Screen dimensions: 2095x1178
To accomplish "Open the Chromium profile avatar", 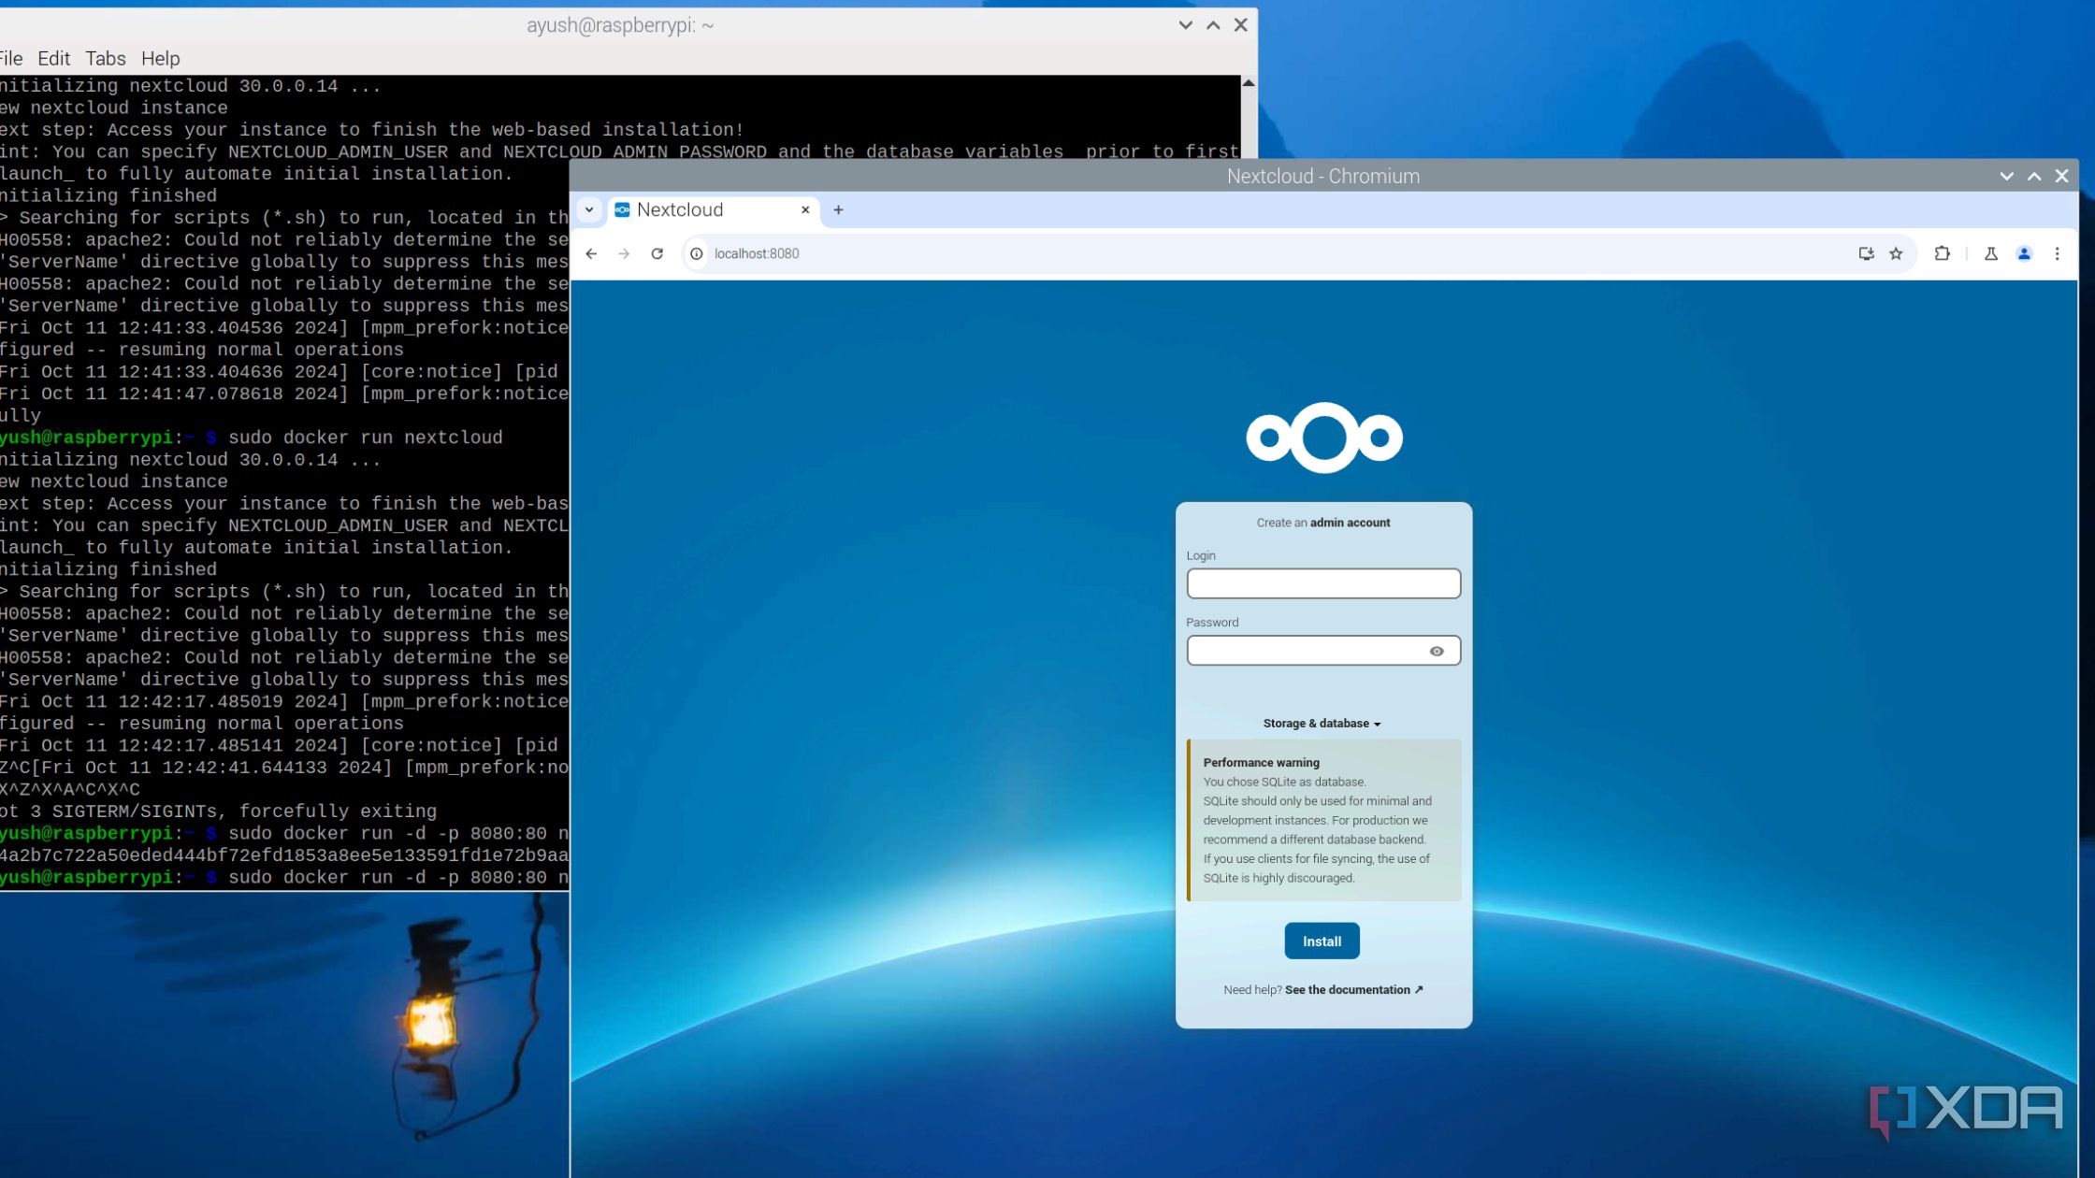I will 2024,253.
